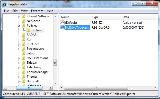The image size is (160, 99).
Task: Click the NoDriveTypeAu... DWORD value icon
Action: coord(63,27)
